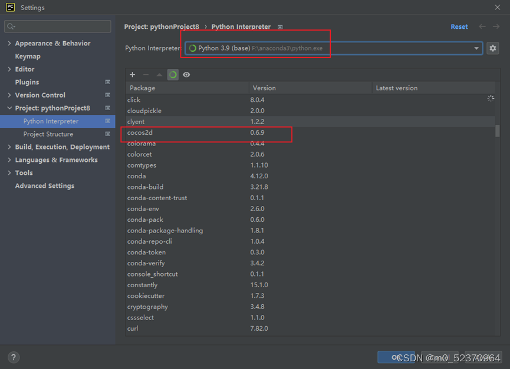The image size is (510, 369).
Task: Click the project icon beside Version Control
Action: coord(108,95)
